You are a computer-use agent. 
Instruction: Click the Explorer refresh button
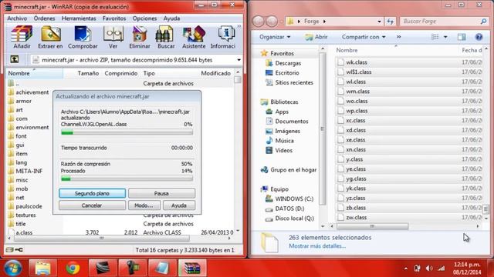click(x=390, y=22)
